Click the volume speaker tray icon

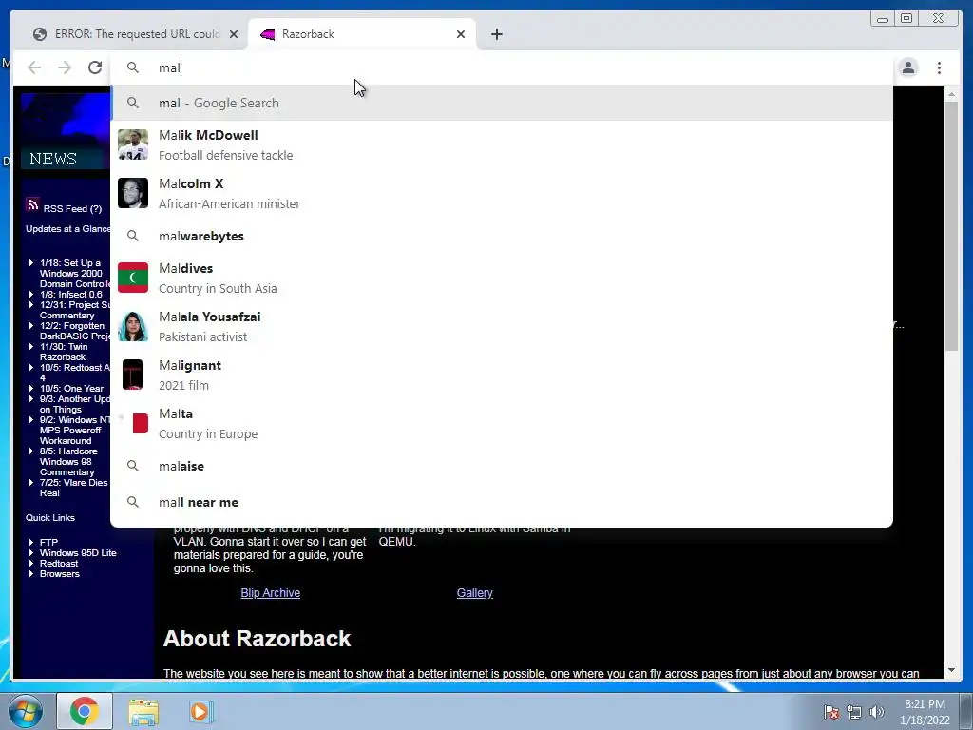(877, 713)
